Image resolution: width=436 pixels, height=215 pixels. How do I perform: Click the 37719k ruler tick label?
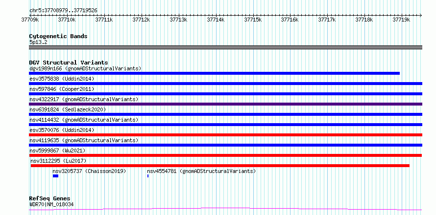pyautogui.click(x=401, y=20)
